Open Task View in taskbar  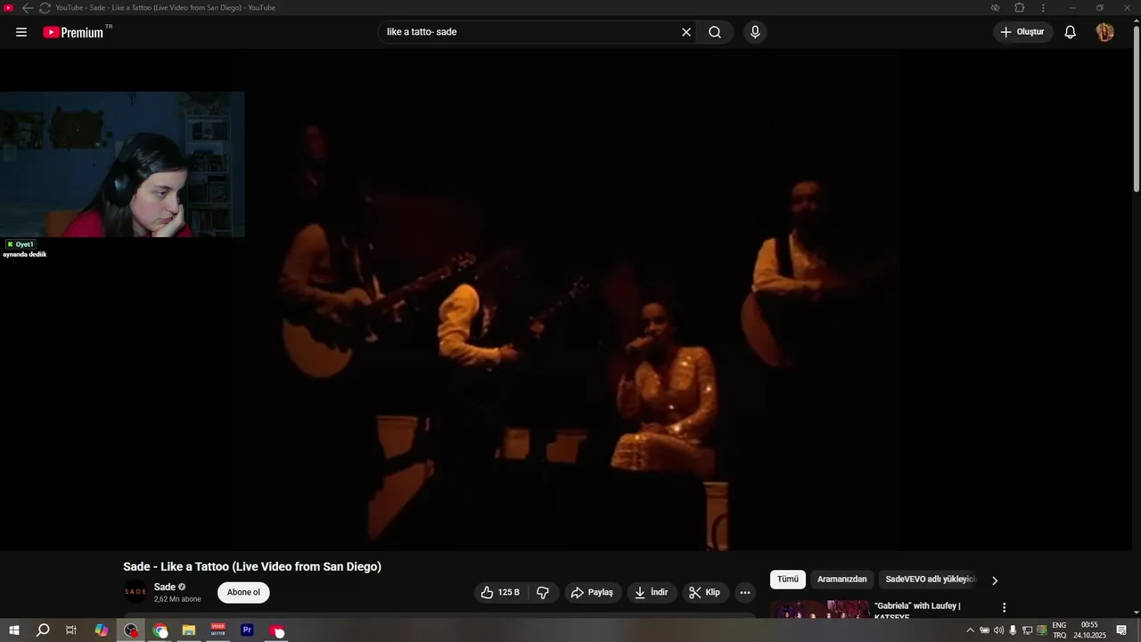coord(71,630)
